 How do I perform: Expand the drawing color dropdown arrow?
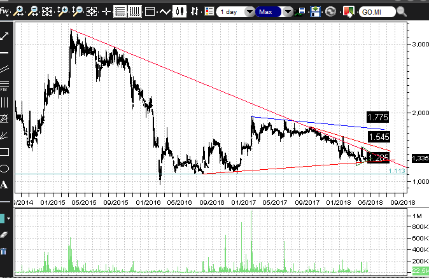(9, 218)
